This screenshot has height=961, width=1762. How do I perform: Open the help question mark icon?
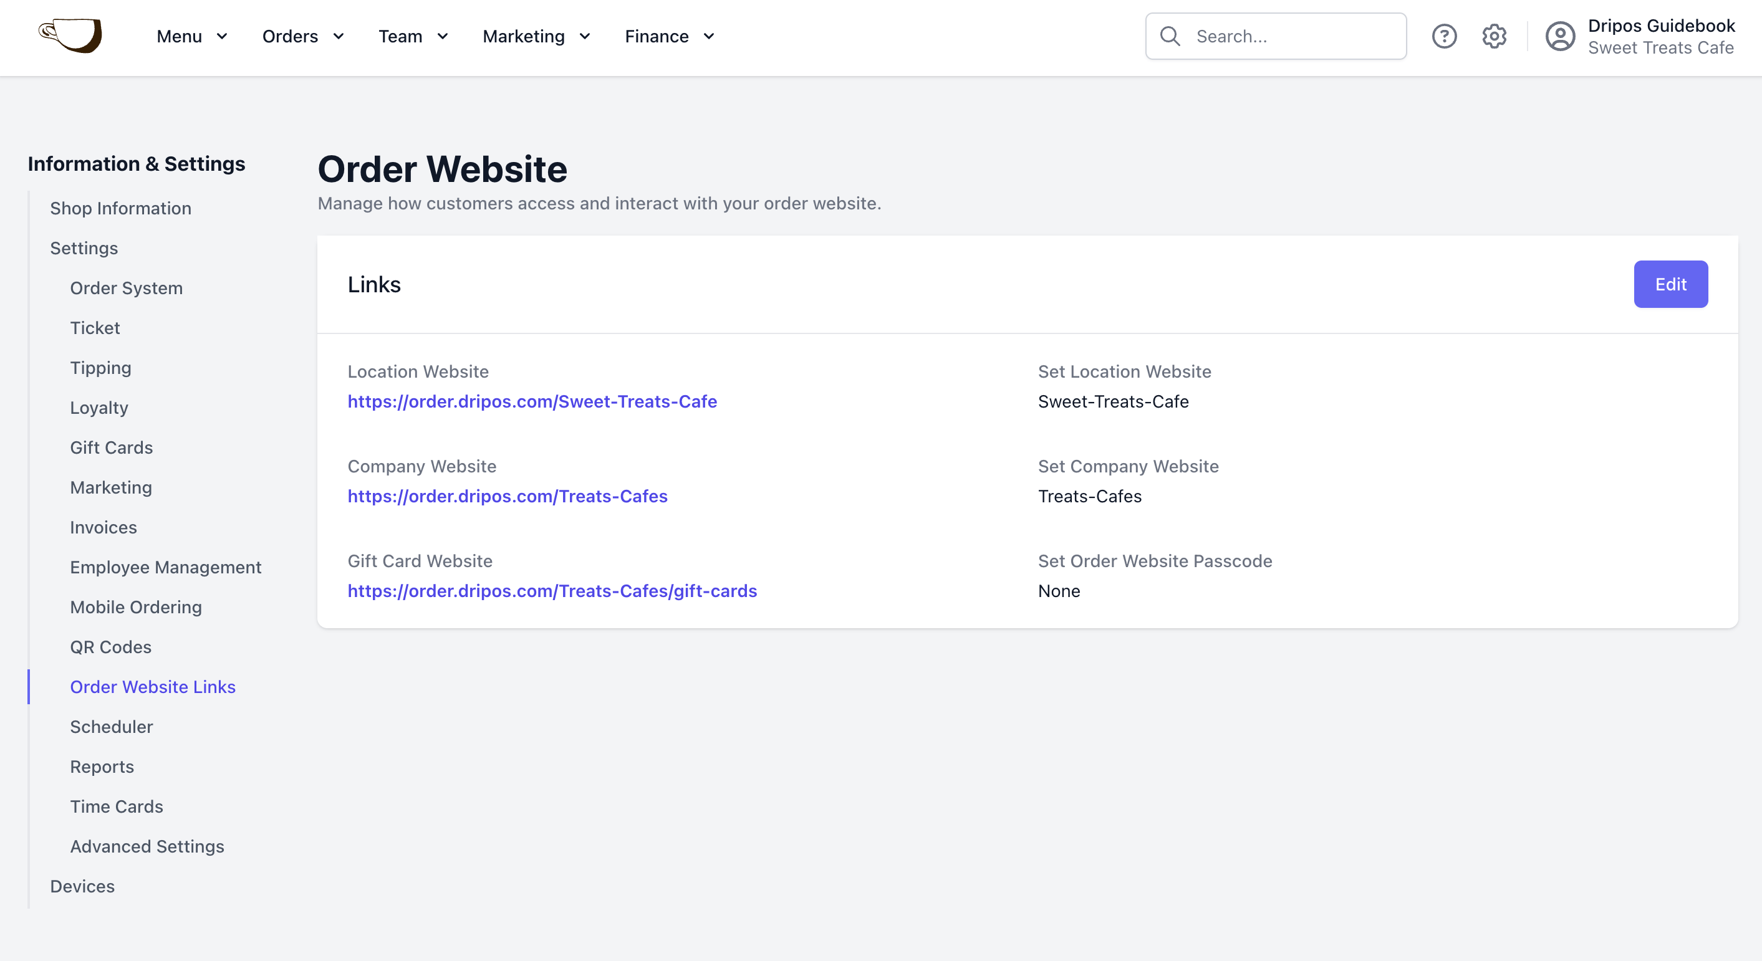(x=1444, y=36)
